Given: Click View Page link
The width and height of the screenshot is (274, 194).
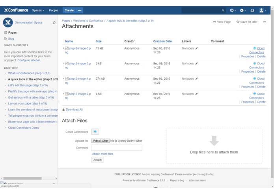Looking at the screenshot, I should pos(222,22).
